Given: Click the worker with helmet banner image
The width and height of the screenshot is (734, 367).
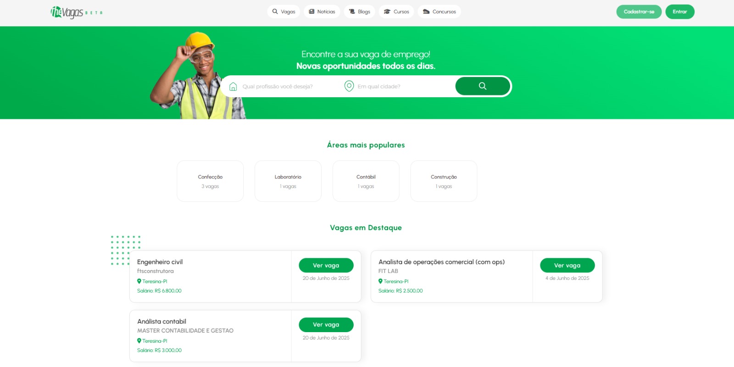Looking at the screenshot, I should coord(198,76).
